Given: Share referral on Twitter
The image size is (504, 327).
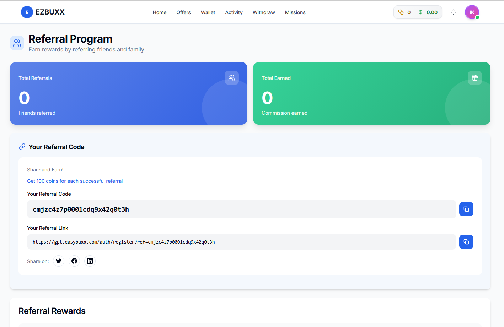Looking at the screenshot, I should coord(59,261).
